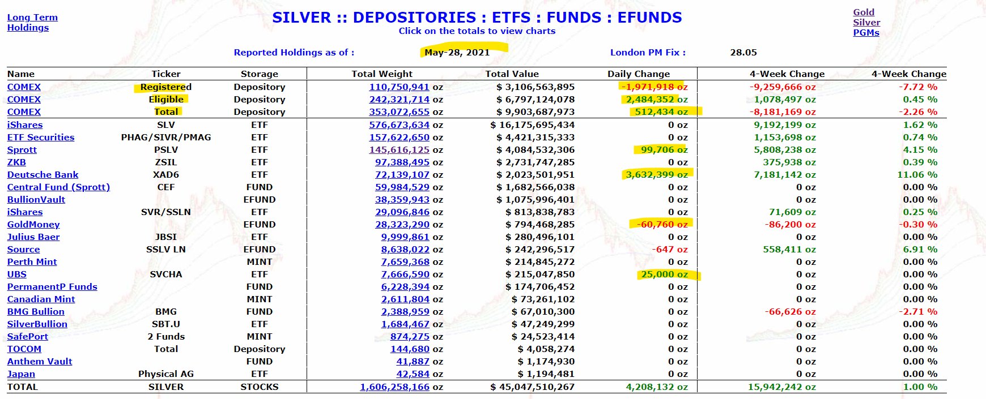This screenshot has height=399, width=986.
Task: Open the UBS SVCHA link
Action: pos(17,274)
